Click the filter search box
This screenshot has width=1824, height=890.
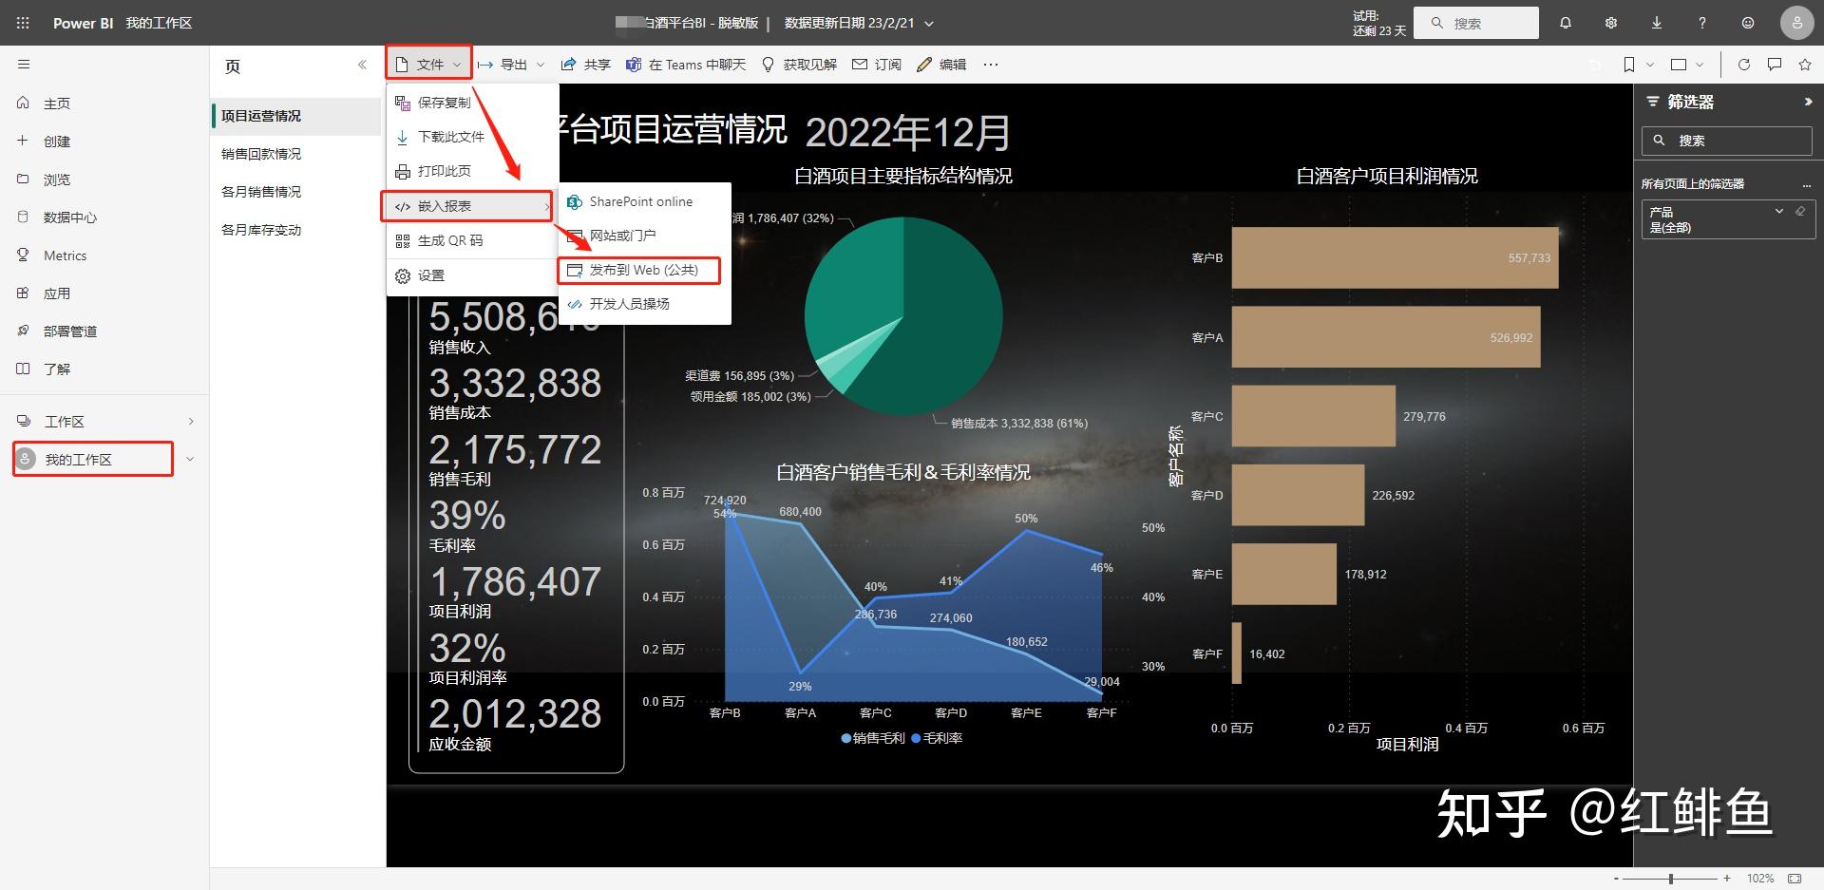(1725, 140)
